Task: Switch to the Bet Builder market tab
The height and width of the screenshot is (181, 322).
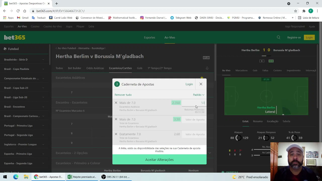Action: 74,68
